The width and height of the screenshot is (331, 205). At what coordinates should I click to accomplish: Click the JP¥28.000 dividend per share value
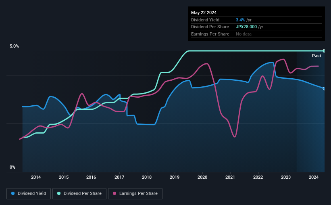pyautogui.click(x=246, y=27)
